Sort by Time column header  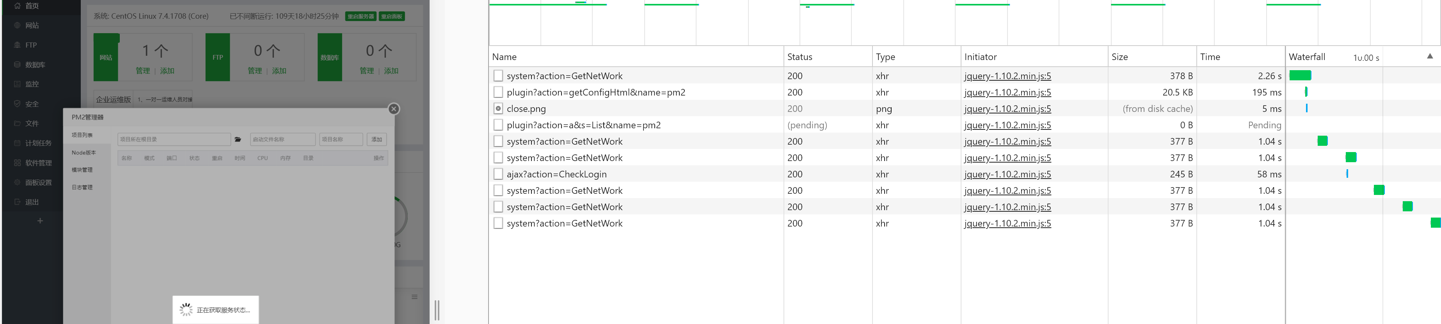coord(1240,57)
